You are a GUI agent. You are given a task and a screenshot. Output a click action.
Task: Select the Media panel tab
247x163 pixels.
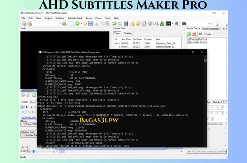(x=23, y=28)
